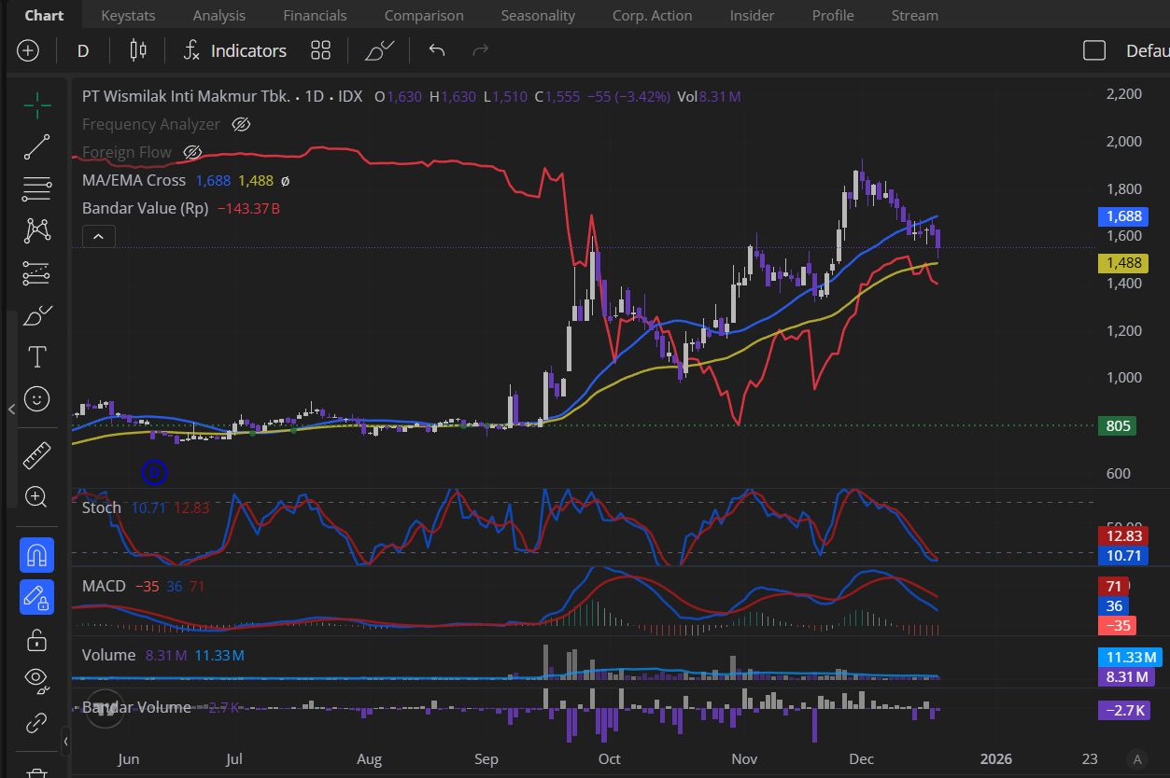Click the undo arrow in toolbar
This screenshot has width=1170, height=778.
pos(436,50)
